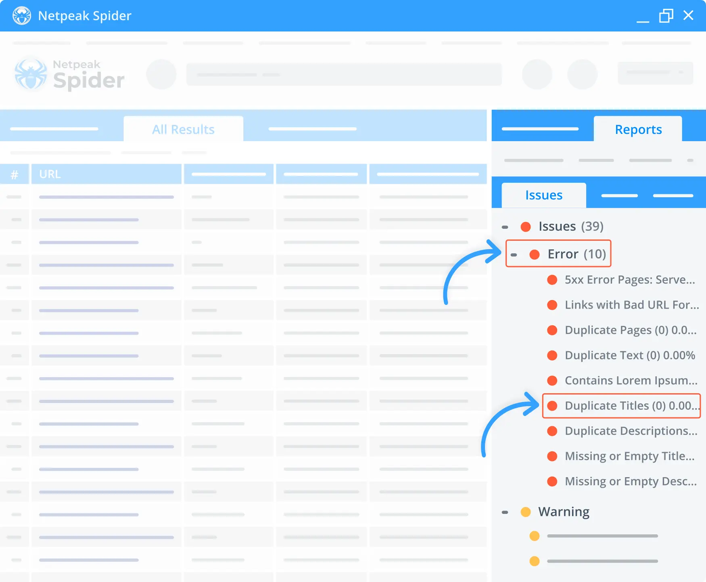
Task: Click the Netpeak Spider title bar icon
Action: pos(22,16)
